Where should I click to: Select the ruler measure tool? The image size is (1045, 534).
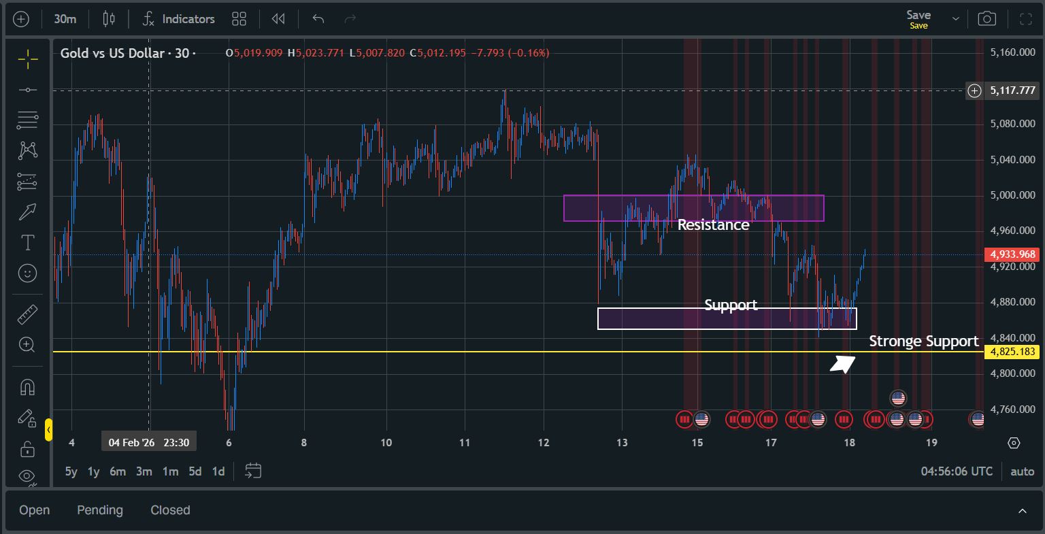[x=28, y=314]
